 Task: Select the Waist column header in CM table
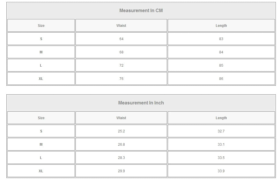(121, 26)
